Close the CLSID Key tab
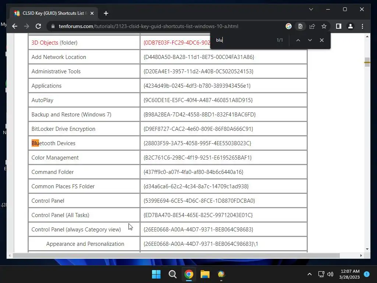 click(92, 13)
